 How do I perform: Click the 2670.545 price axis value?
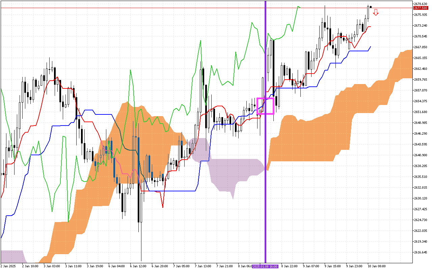pos(421,36)
